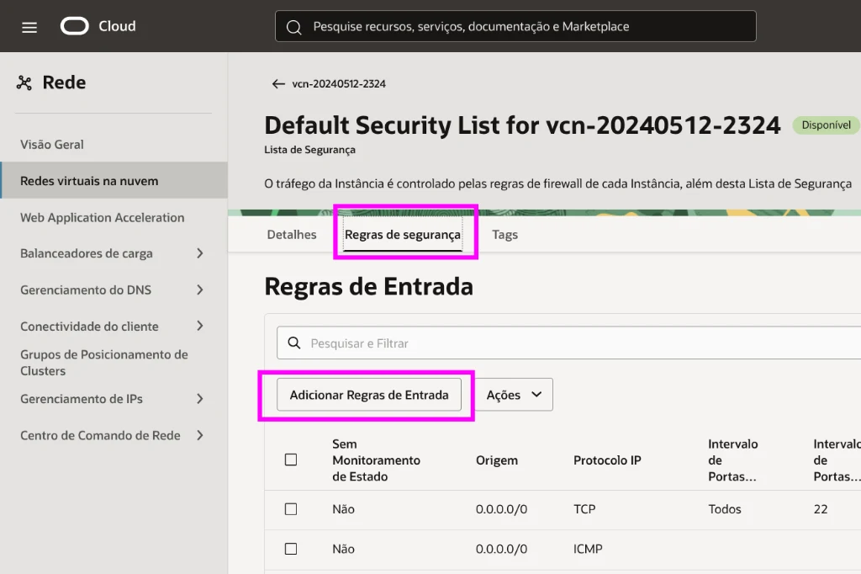Click the Protocolo IP column header
The image size is (861, 574).
607,460
